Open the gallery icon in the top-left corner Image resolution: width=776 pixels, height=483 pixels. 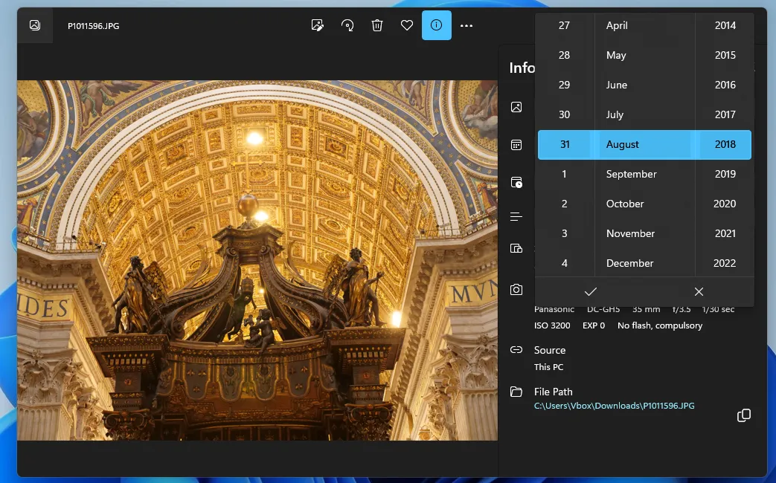(x=34, y=25)
